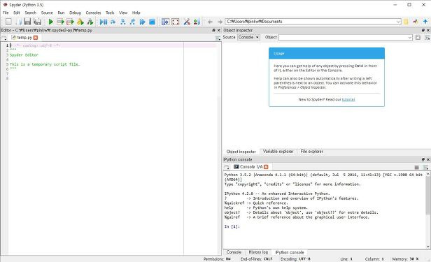Open Source Console dropdown
431x262 pixels.
[249, 37]
